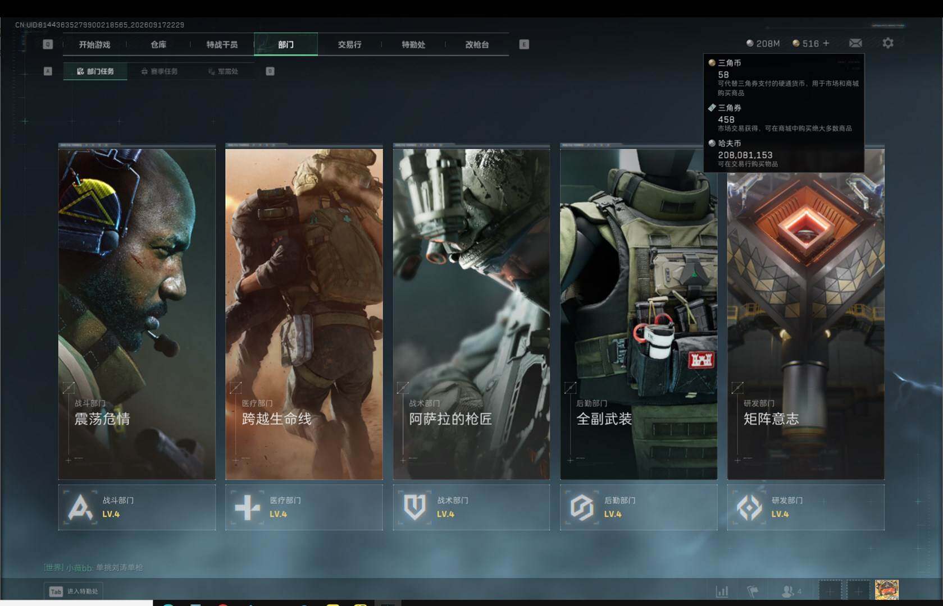
Task: Select the 部门任务 sub-tab
Action: pos(95,71)
